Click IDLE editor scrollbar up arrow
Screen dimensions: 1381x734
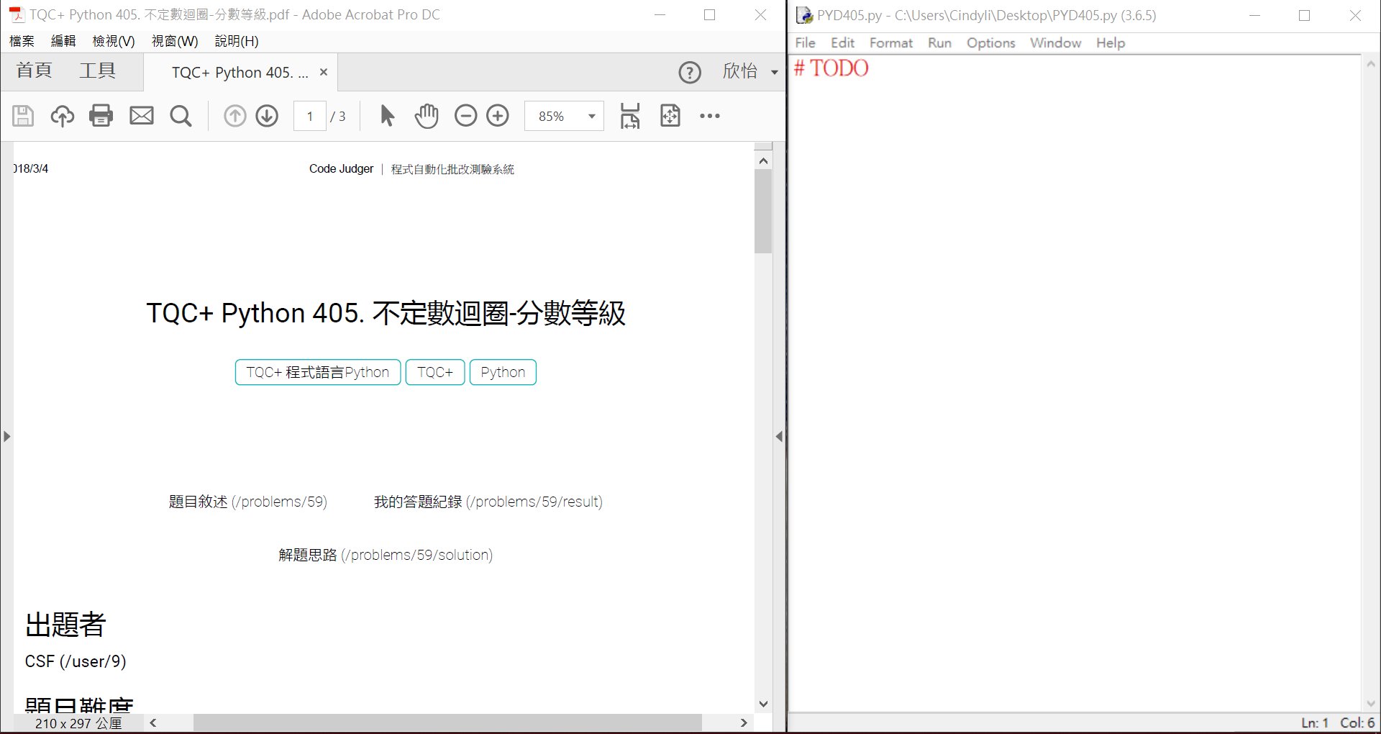pyautogui.click(x=1370, y=64)
